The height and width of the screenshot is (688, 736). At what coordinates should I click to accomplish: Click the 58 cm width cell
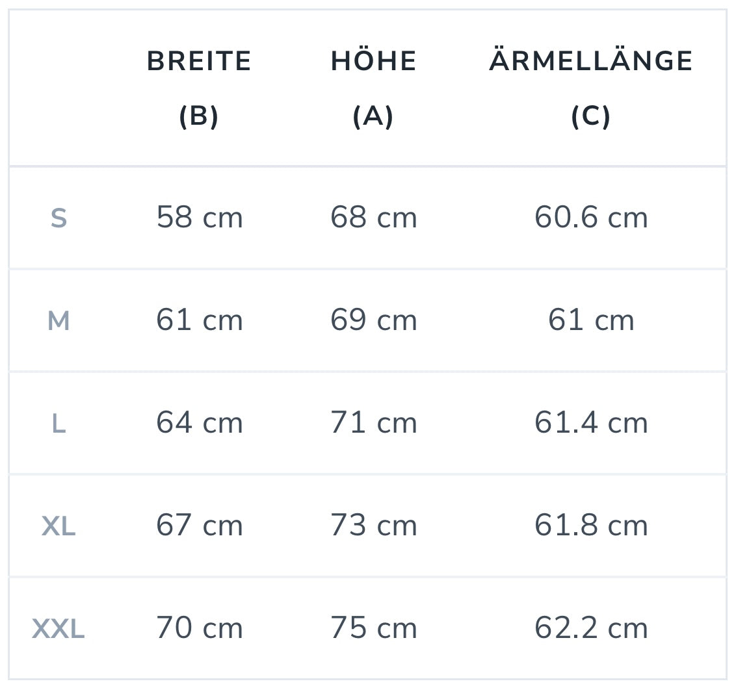200,217
